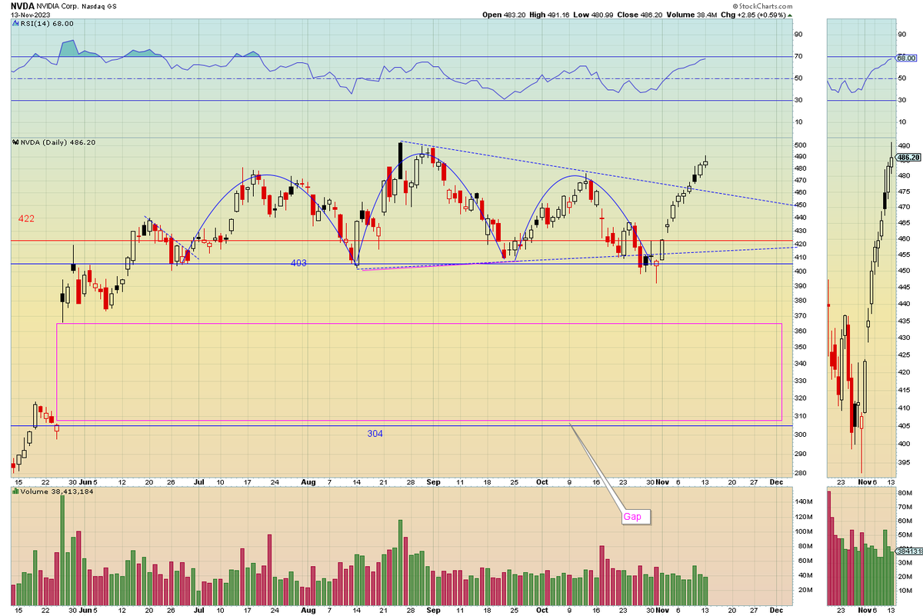The image size is (923, 616).
Task: Click the Dec label on the date axis
Action: 776,481
